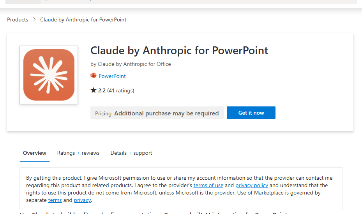Image resolution: width=362 pixels, height=214 pixels.
Task: Open the Marketplace privacy link
Action: coord(82,200)
